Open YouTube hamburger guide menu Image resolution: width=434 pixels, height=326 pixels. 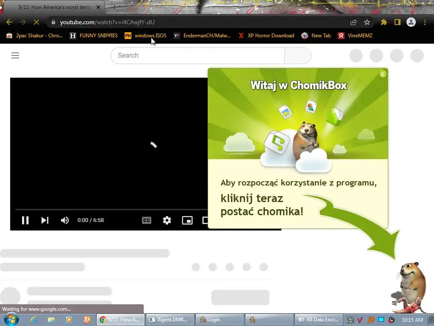coord(15,56)
